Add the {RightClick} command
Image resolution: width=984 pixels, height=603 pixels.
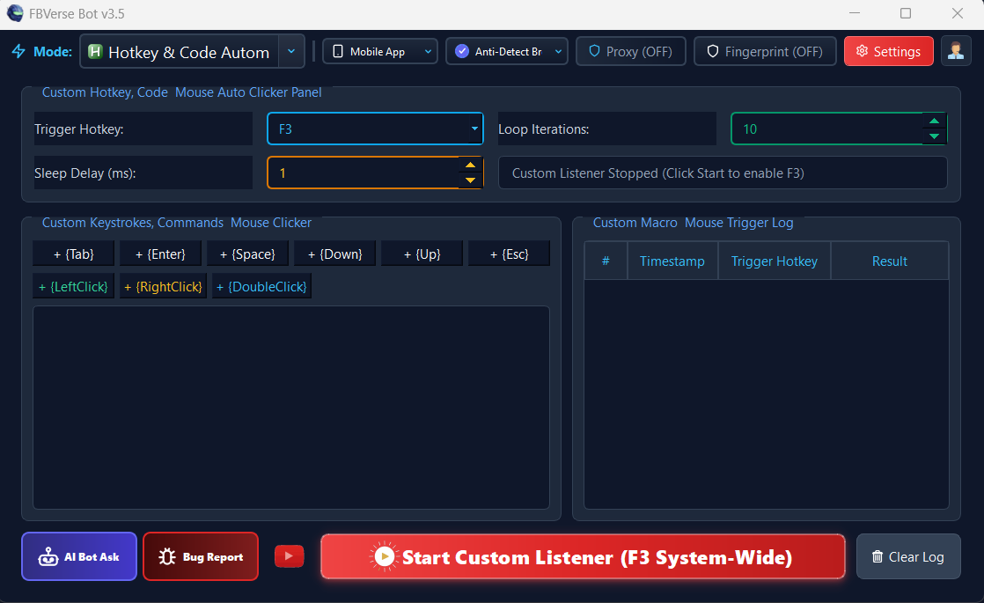[163, 286]
